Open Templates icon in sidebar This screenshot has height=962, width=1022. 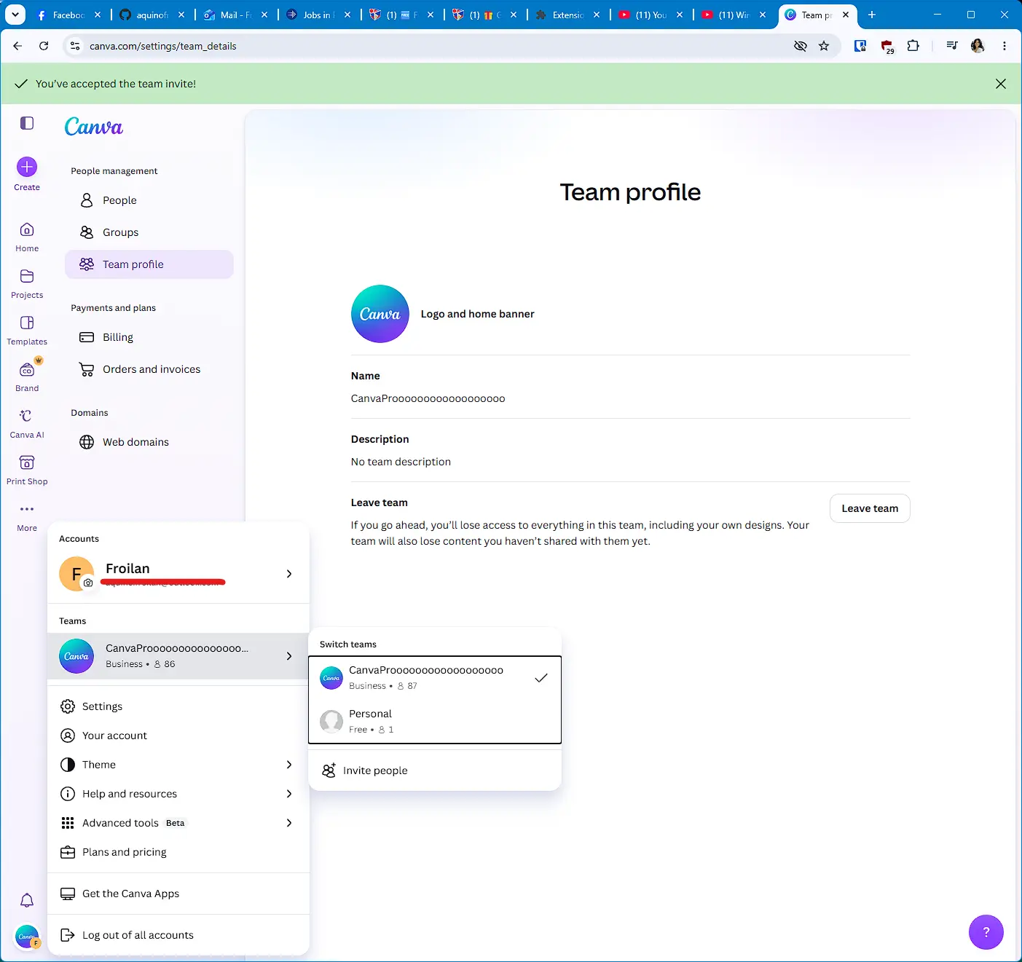coord(27,323)
